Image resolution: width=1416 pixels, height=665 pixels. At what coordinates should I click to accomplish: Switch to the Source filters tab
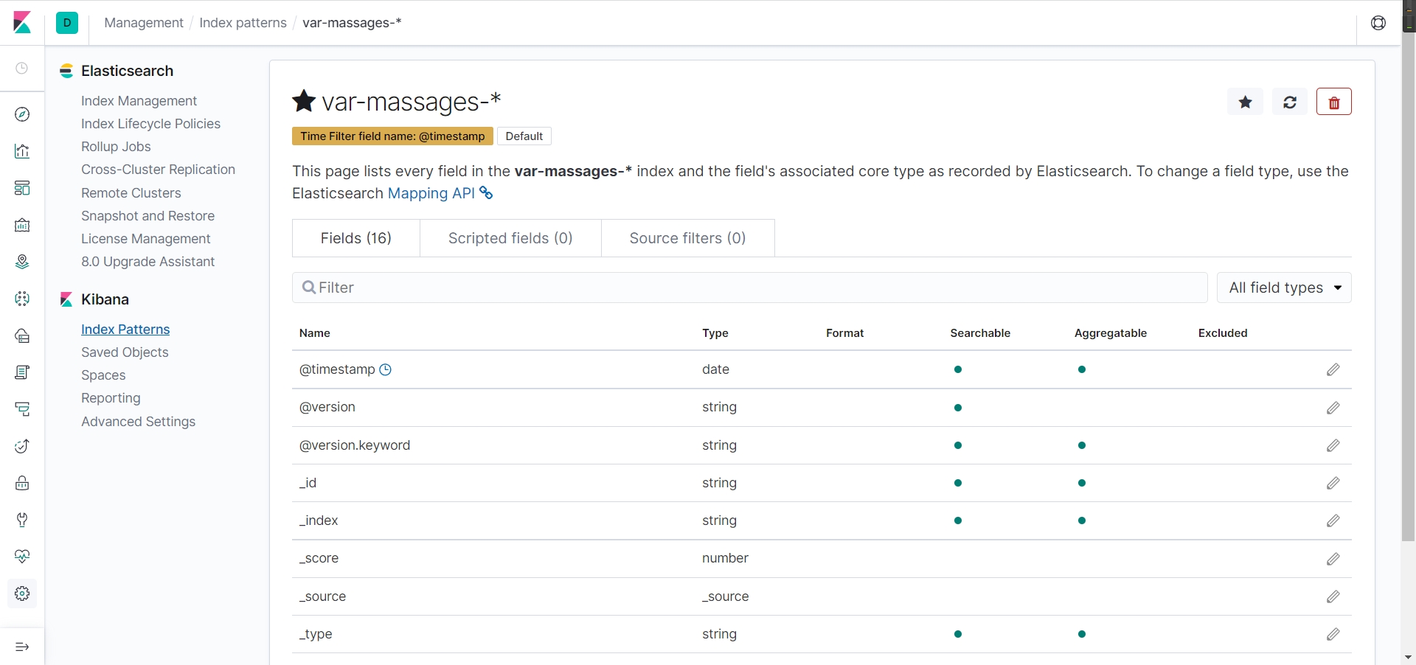(687, 238)
